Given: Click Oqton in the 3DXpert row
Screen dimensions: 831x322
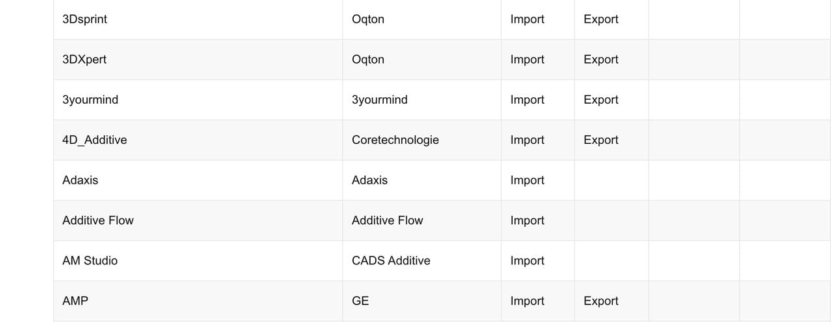Looking at the screenshot, I should (x=368, y=60).
